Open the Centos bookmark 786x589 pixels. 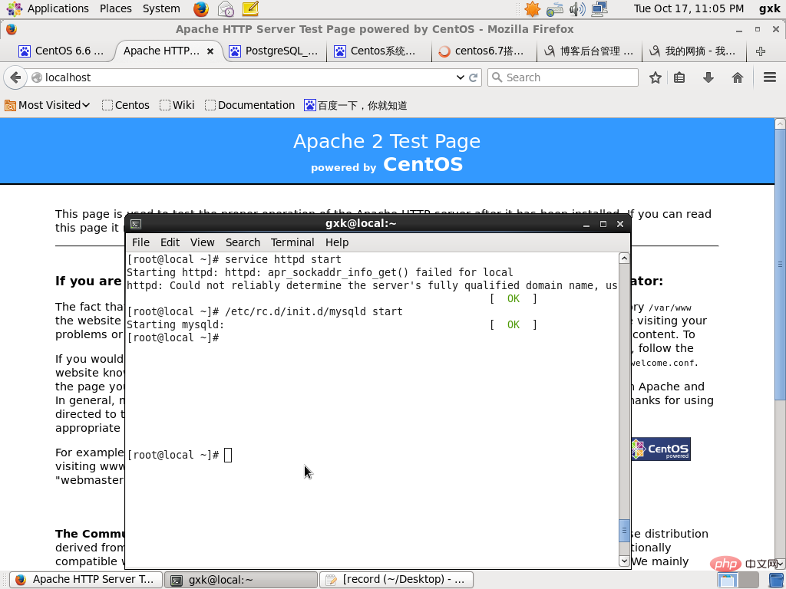[x=126, y=105]
